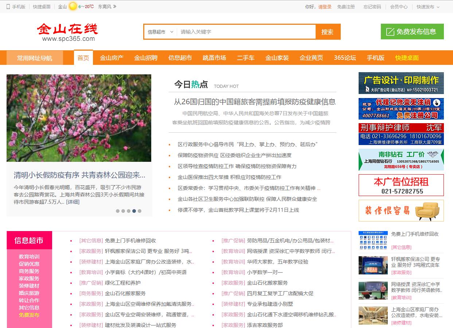Click the 装修很容易 sofa banner
This screenshot has width=453, height=328.
401,211
